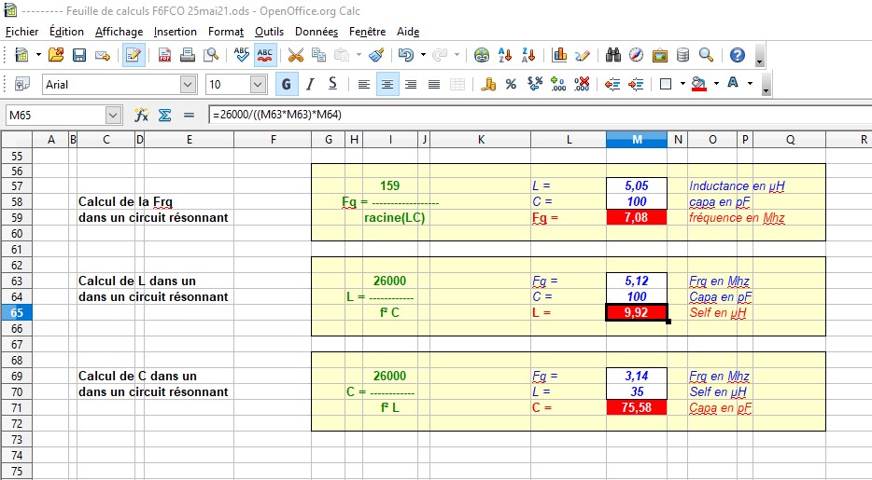Select the row 59 header
The image size is (872, 480).
pyautogui.click(x=16, y=218)
